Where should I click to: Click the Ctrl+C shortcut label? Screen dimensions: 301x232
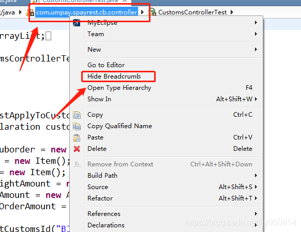[243, 115]
